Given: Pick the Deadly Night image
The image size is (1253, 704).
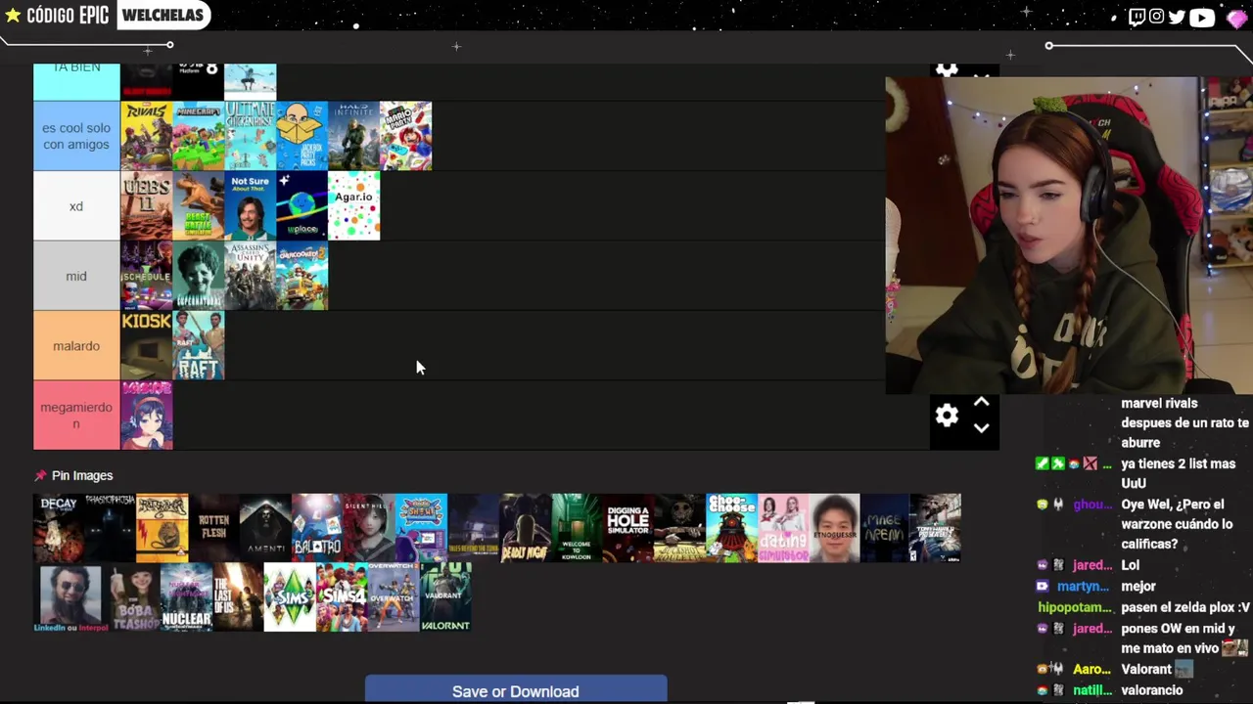Looking at the screenshot, I should tap(525, 528).
